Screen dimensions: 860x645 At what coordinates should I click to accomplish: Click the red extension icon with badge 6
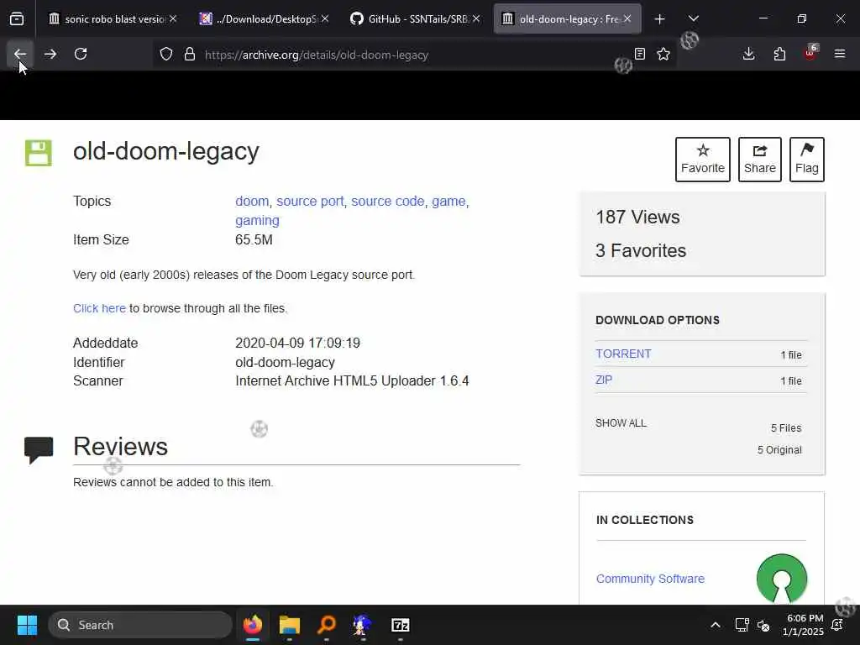click(x=810, y=53)
